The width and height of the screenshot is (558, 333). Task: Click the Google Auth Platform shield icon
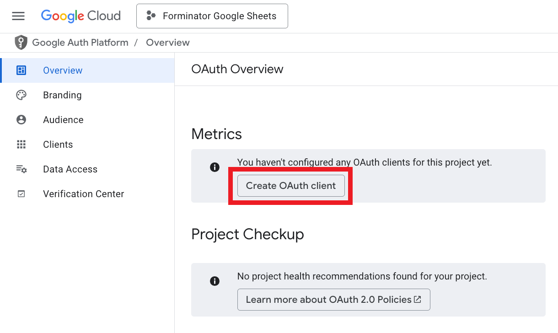(21, 43)
